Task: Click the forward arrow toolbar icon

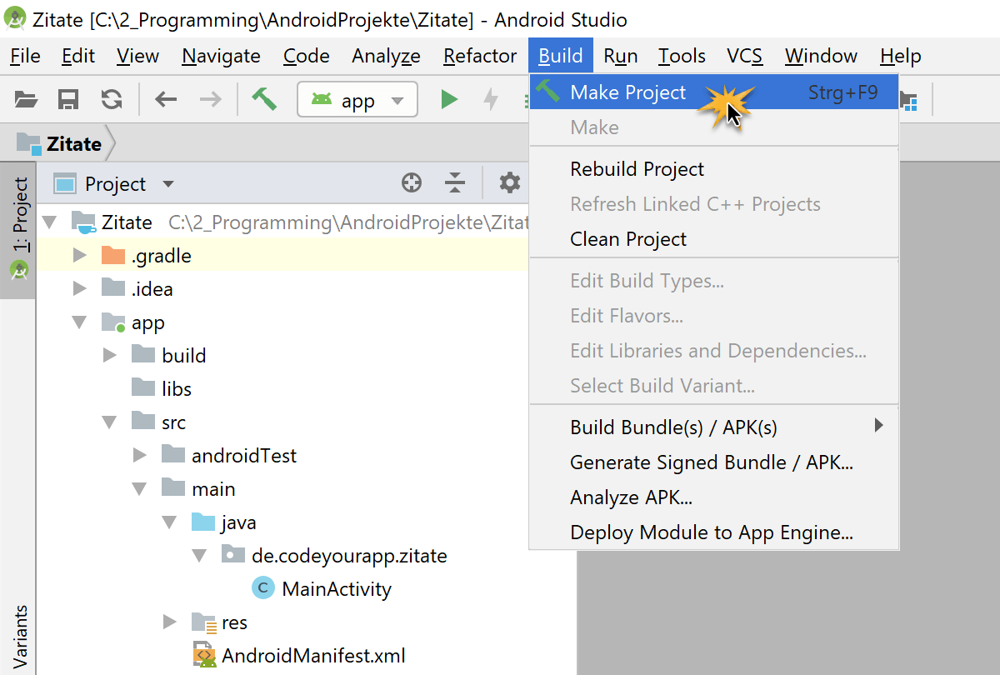Action: pos(211,100)
